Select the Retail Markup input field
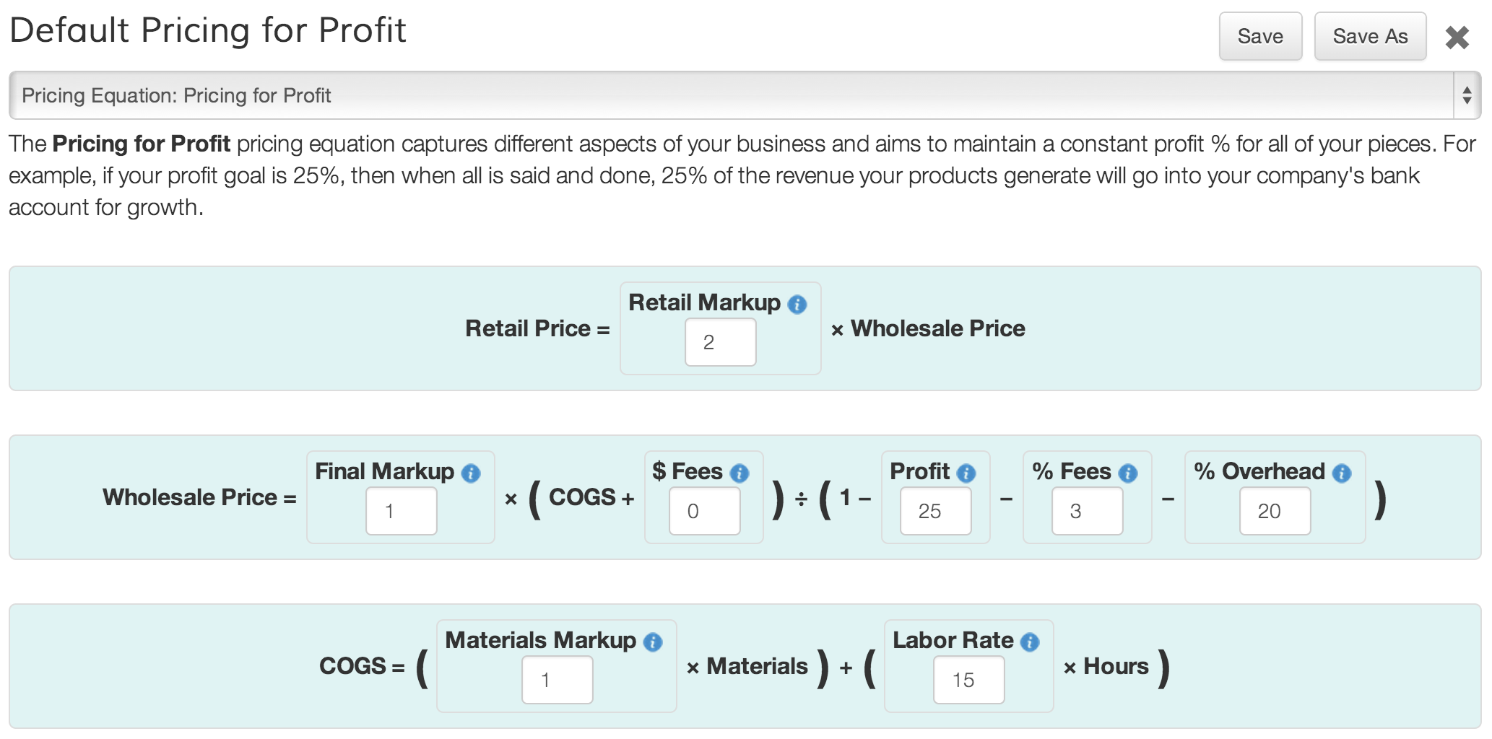Screen dimensions: 1492x739 [x=720, y=342]
